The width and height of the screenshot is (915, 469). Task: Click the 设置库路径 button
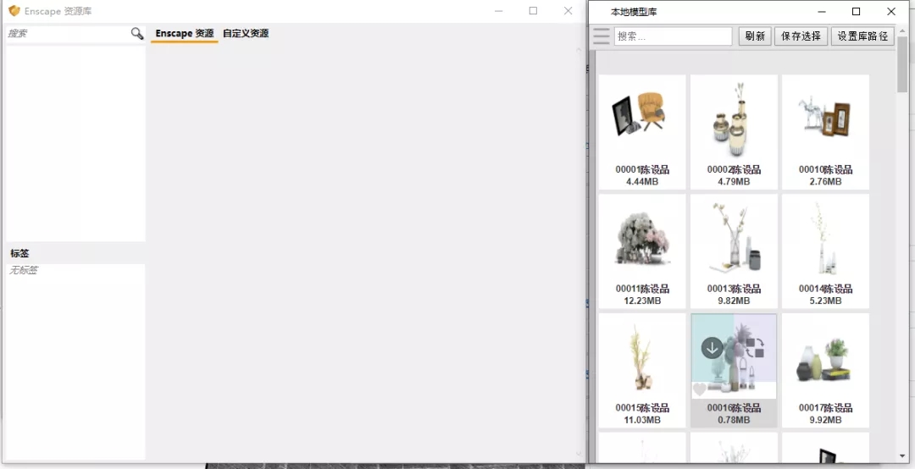862,36
